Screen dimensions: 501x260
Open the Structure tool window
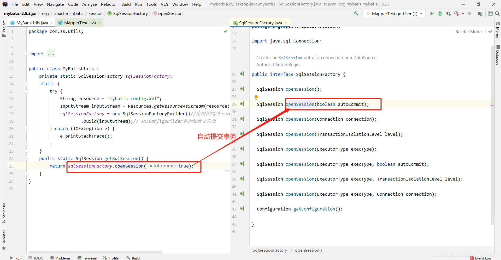point(4,213)
